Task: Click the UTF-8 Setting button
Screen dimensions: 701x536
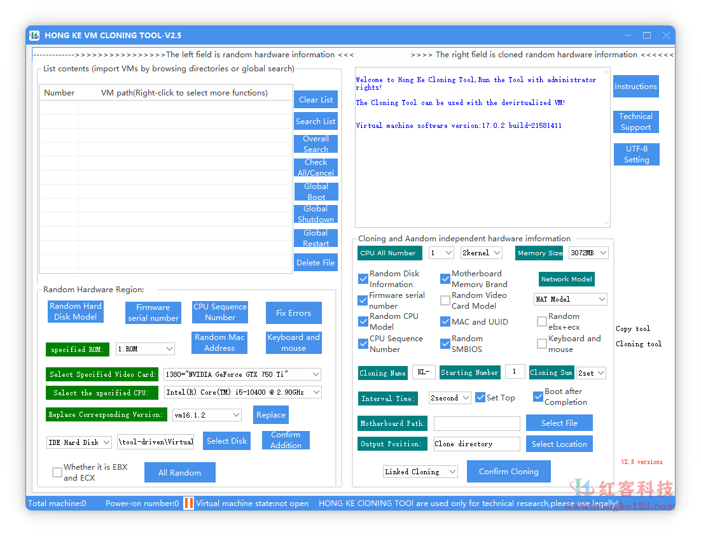Action: point(636,154)
